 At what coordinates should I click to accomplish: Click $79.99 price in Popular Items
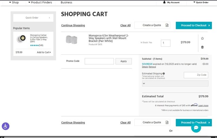[19, 52]
